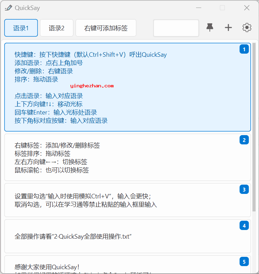This screenshot has width=259, height=274.
Task: Select phrase card 5 感谢大家使用QuickSay
Action: point(128,265)
